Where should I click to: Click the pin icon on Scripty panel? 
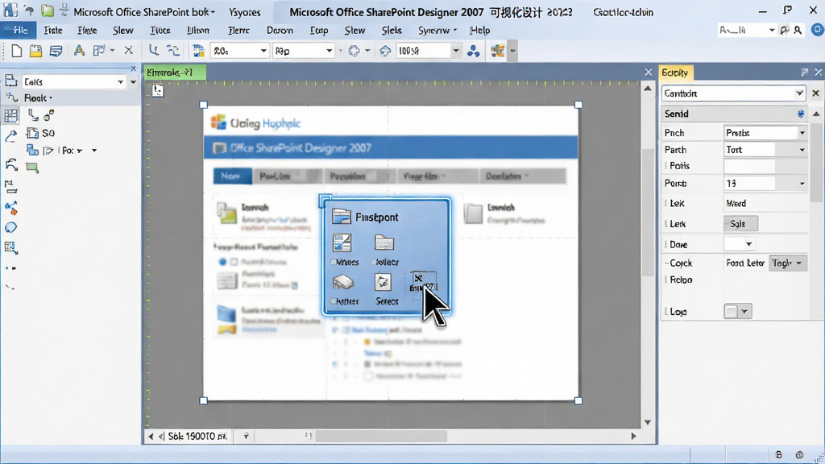(x=804, y=72)
